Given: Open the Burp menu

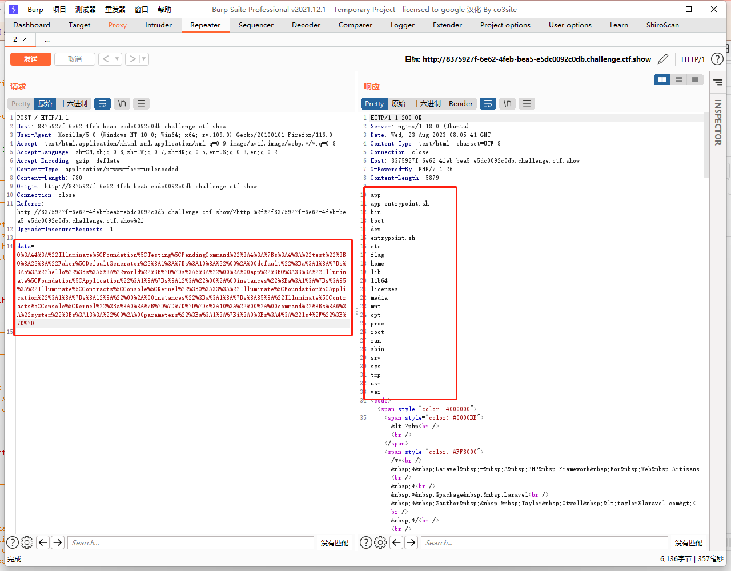Looking at the screenshot, I should coord(35,9).
